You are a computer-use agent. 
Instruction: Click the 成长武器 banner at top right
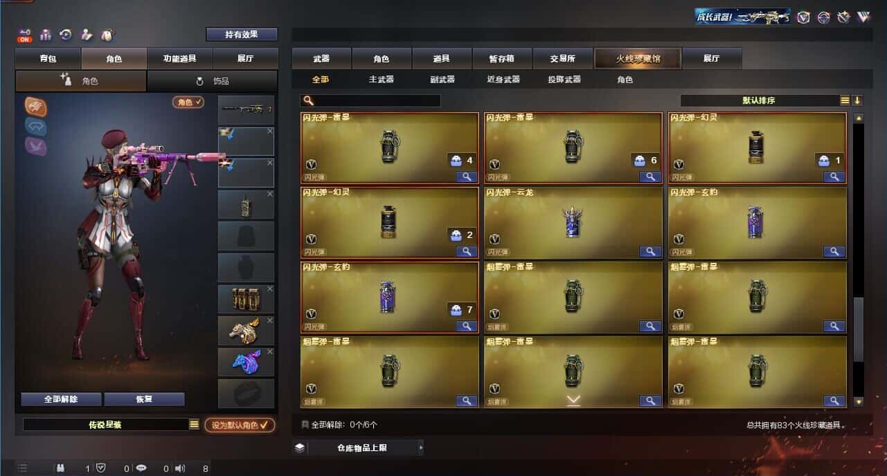743,17
